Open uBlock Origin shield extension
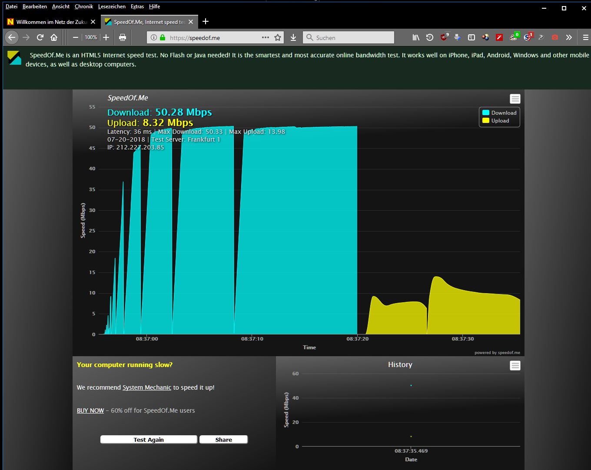Viewport: 591px width, 470px height. [x=444, y=37]
